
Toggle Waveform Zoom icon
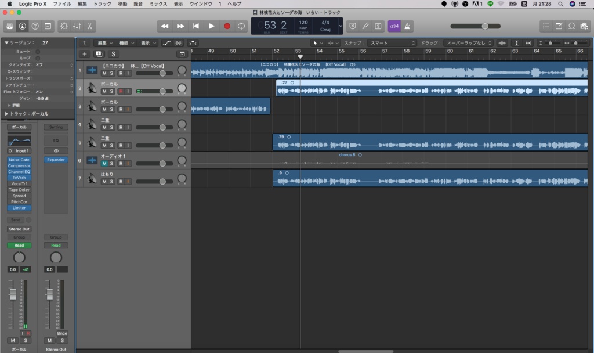coord(502,43)
